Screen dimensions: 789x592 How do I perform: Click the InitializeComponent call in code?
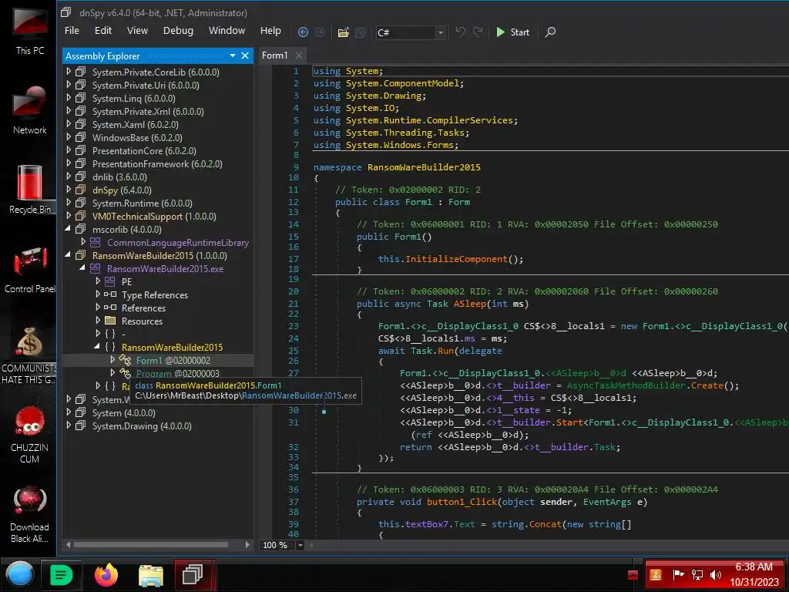coord(456,259)
